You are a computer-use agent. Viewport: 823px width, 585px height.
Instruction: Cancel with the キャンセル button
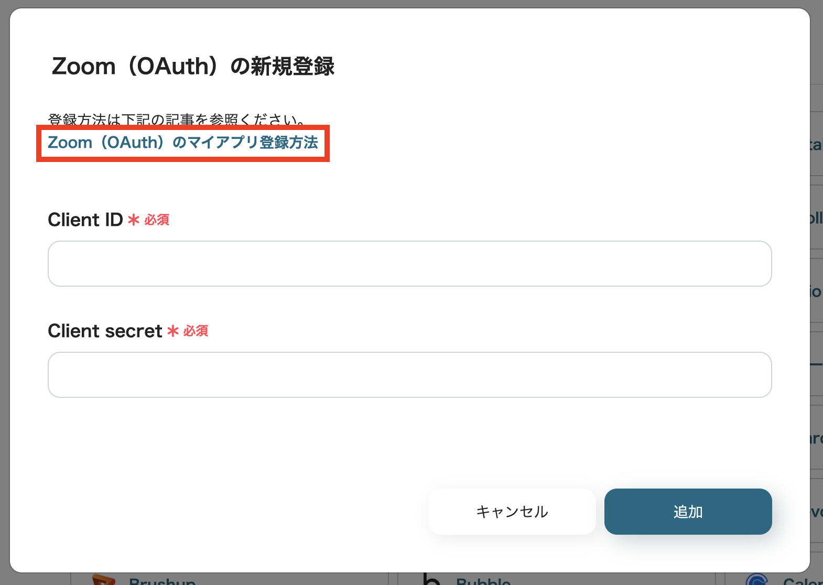click(x=512, y=512)
